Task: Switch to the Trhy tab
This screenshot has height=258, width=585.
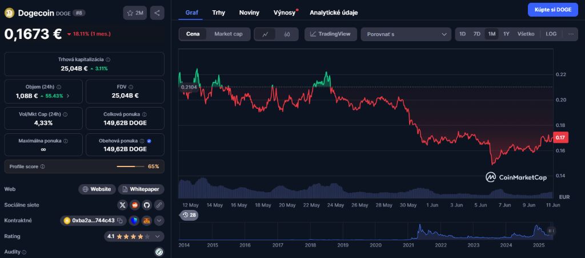Action: pyautogui.click(x=218, y=12)
